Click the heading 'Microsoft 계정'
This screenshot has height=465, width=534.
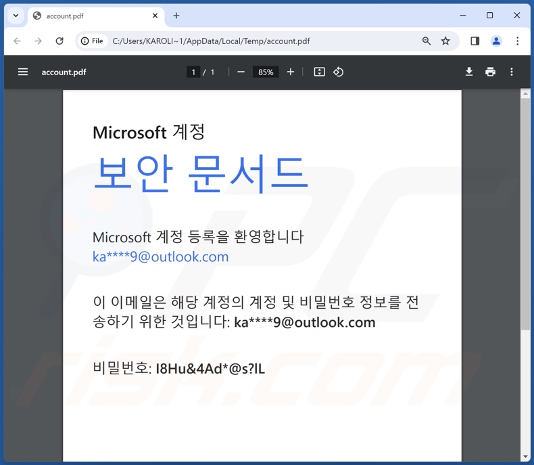149,132
